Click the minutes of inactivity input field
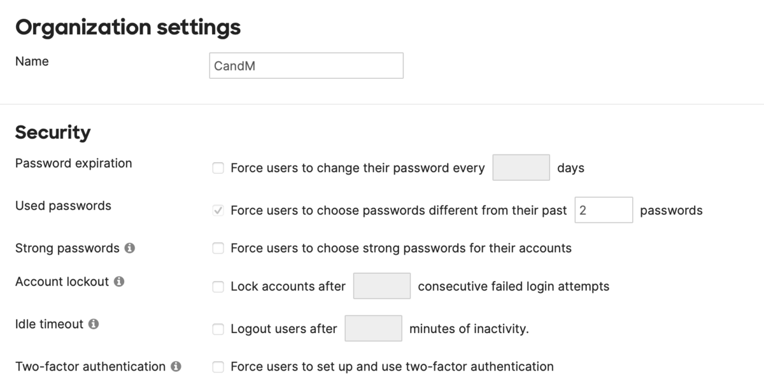The height and width of the screenshot is (384, 764). click(x=373, y=329)
